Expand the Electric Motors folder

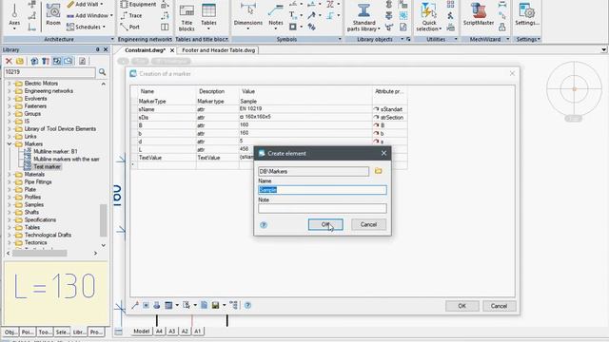[x=10, y=84]
